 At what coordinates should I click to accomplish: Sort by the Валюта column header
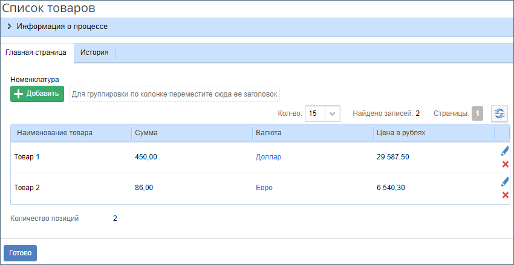[269, 133]
